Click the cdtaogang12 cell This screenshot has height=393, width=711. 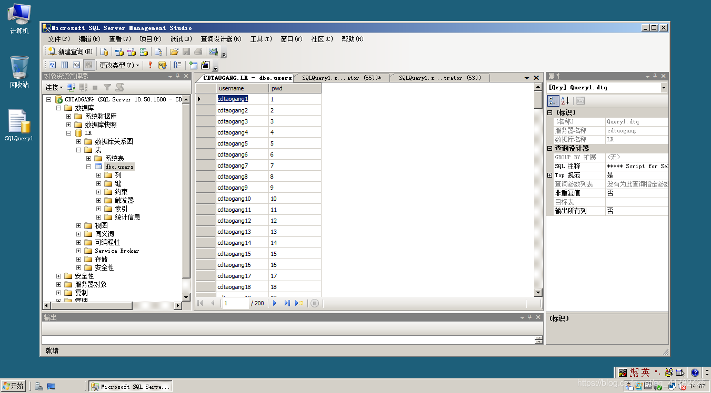pos(242,221)
